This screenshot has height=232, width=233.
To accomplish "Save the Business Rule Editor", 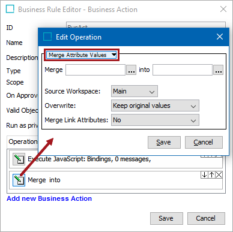I will pos(166,218).
